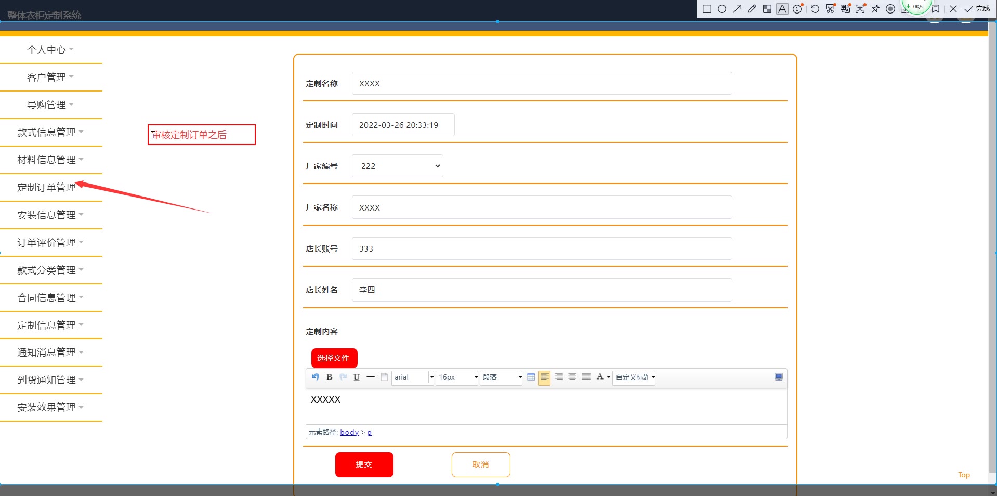This screenshot has height=496, width=997.
Task: Expand the 个人中心 sidebar menu
Action: [x=50, y=50]
